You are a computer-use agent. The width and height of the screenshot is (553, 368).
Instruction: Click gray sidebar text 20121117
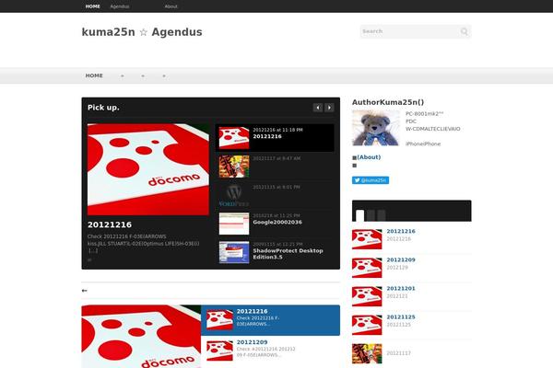click(398, 353)
